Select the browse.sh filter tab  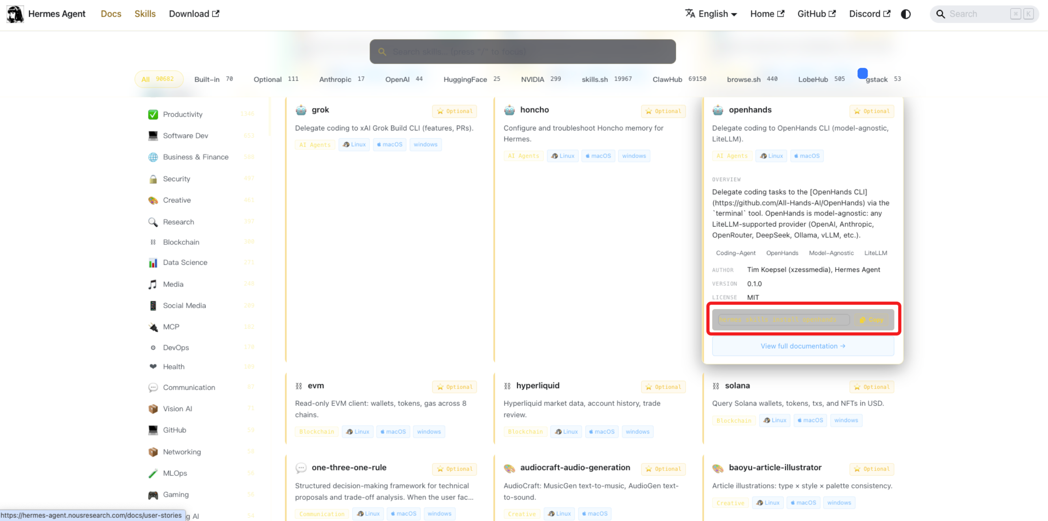752,79
